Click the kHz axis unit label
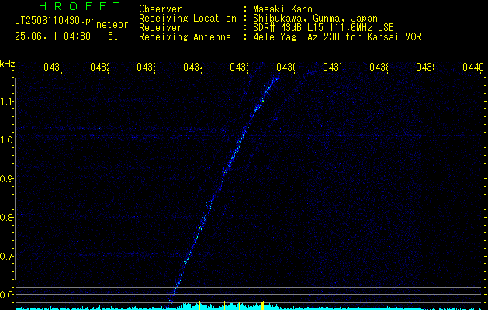This screenshot has width=488, height=310. coord(8,64)
